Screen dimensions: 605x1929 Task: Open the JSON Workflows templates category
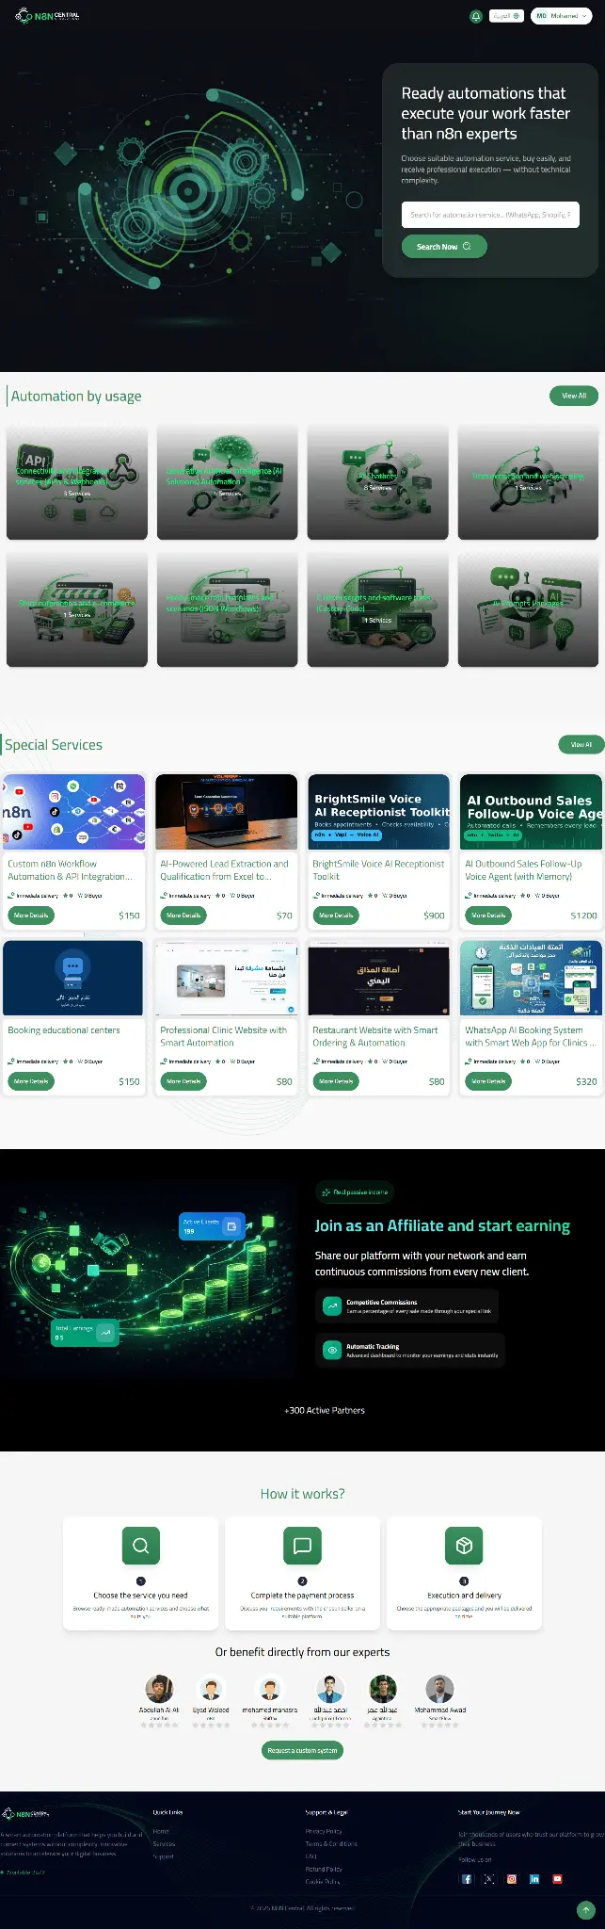[228, 609]
